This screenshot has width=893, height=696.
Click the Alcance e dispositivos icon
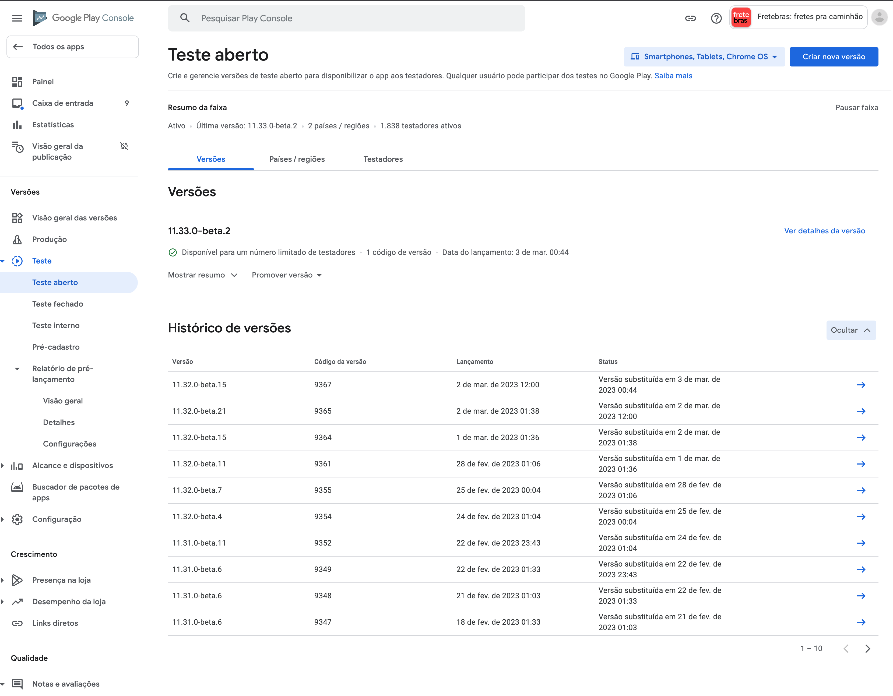[17, 466]
